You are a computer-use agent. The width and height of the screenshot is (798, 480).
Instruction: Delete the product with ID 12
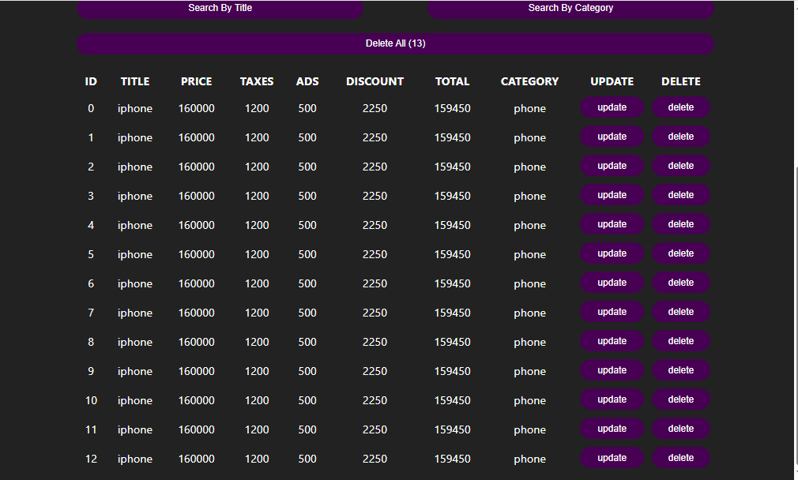681,458
